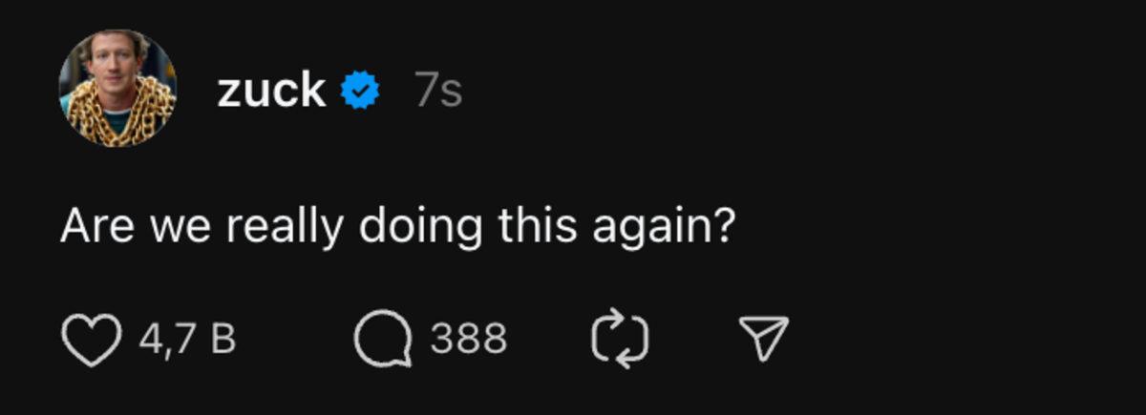Image resolution: width=1146 pixels, height=415 pixels.
Task: Click the blue verified checkmark badge
Action: (360, 92)
